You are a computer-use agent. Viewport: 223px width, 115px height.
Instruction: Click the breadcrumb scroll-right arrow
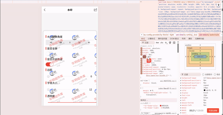pos(221,35)
